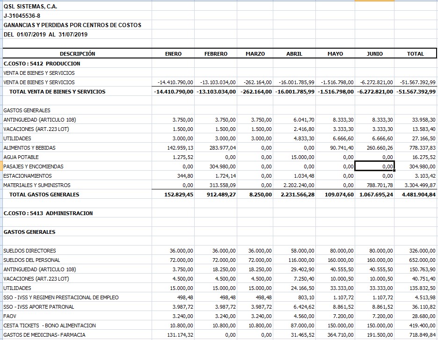Click the ESTACIONAMIENTOS row label
The height and width of the screenshot is (340, 438).
(27, 176)
